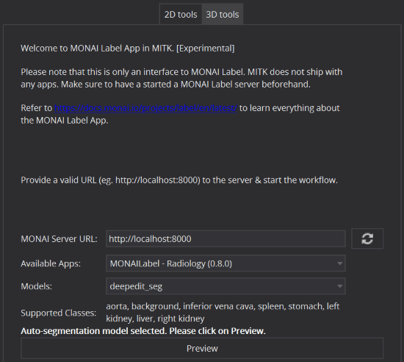Expand the Models dropdown arrow
This screenshot has height=362, width=404.
point(339,286)
